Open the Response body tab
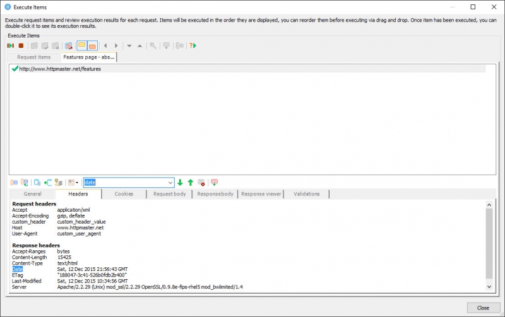 (x=215, y=194)
